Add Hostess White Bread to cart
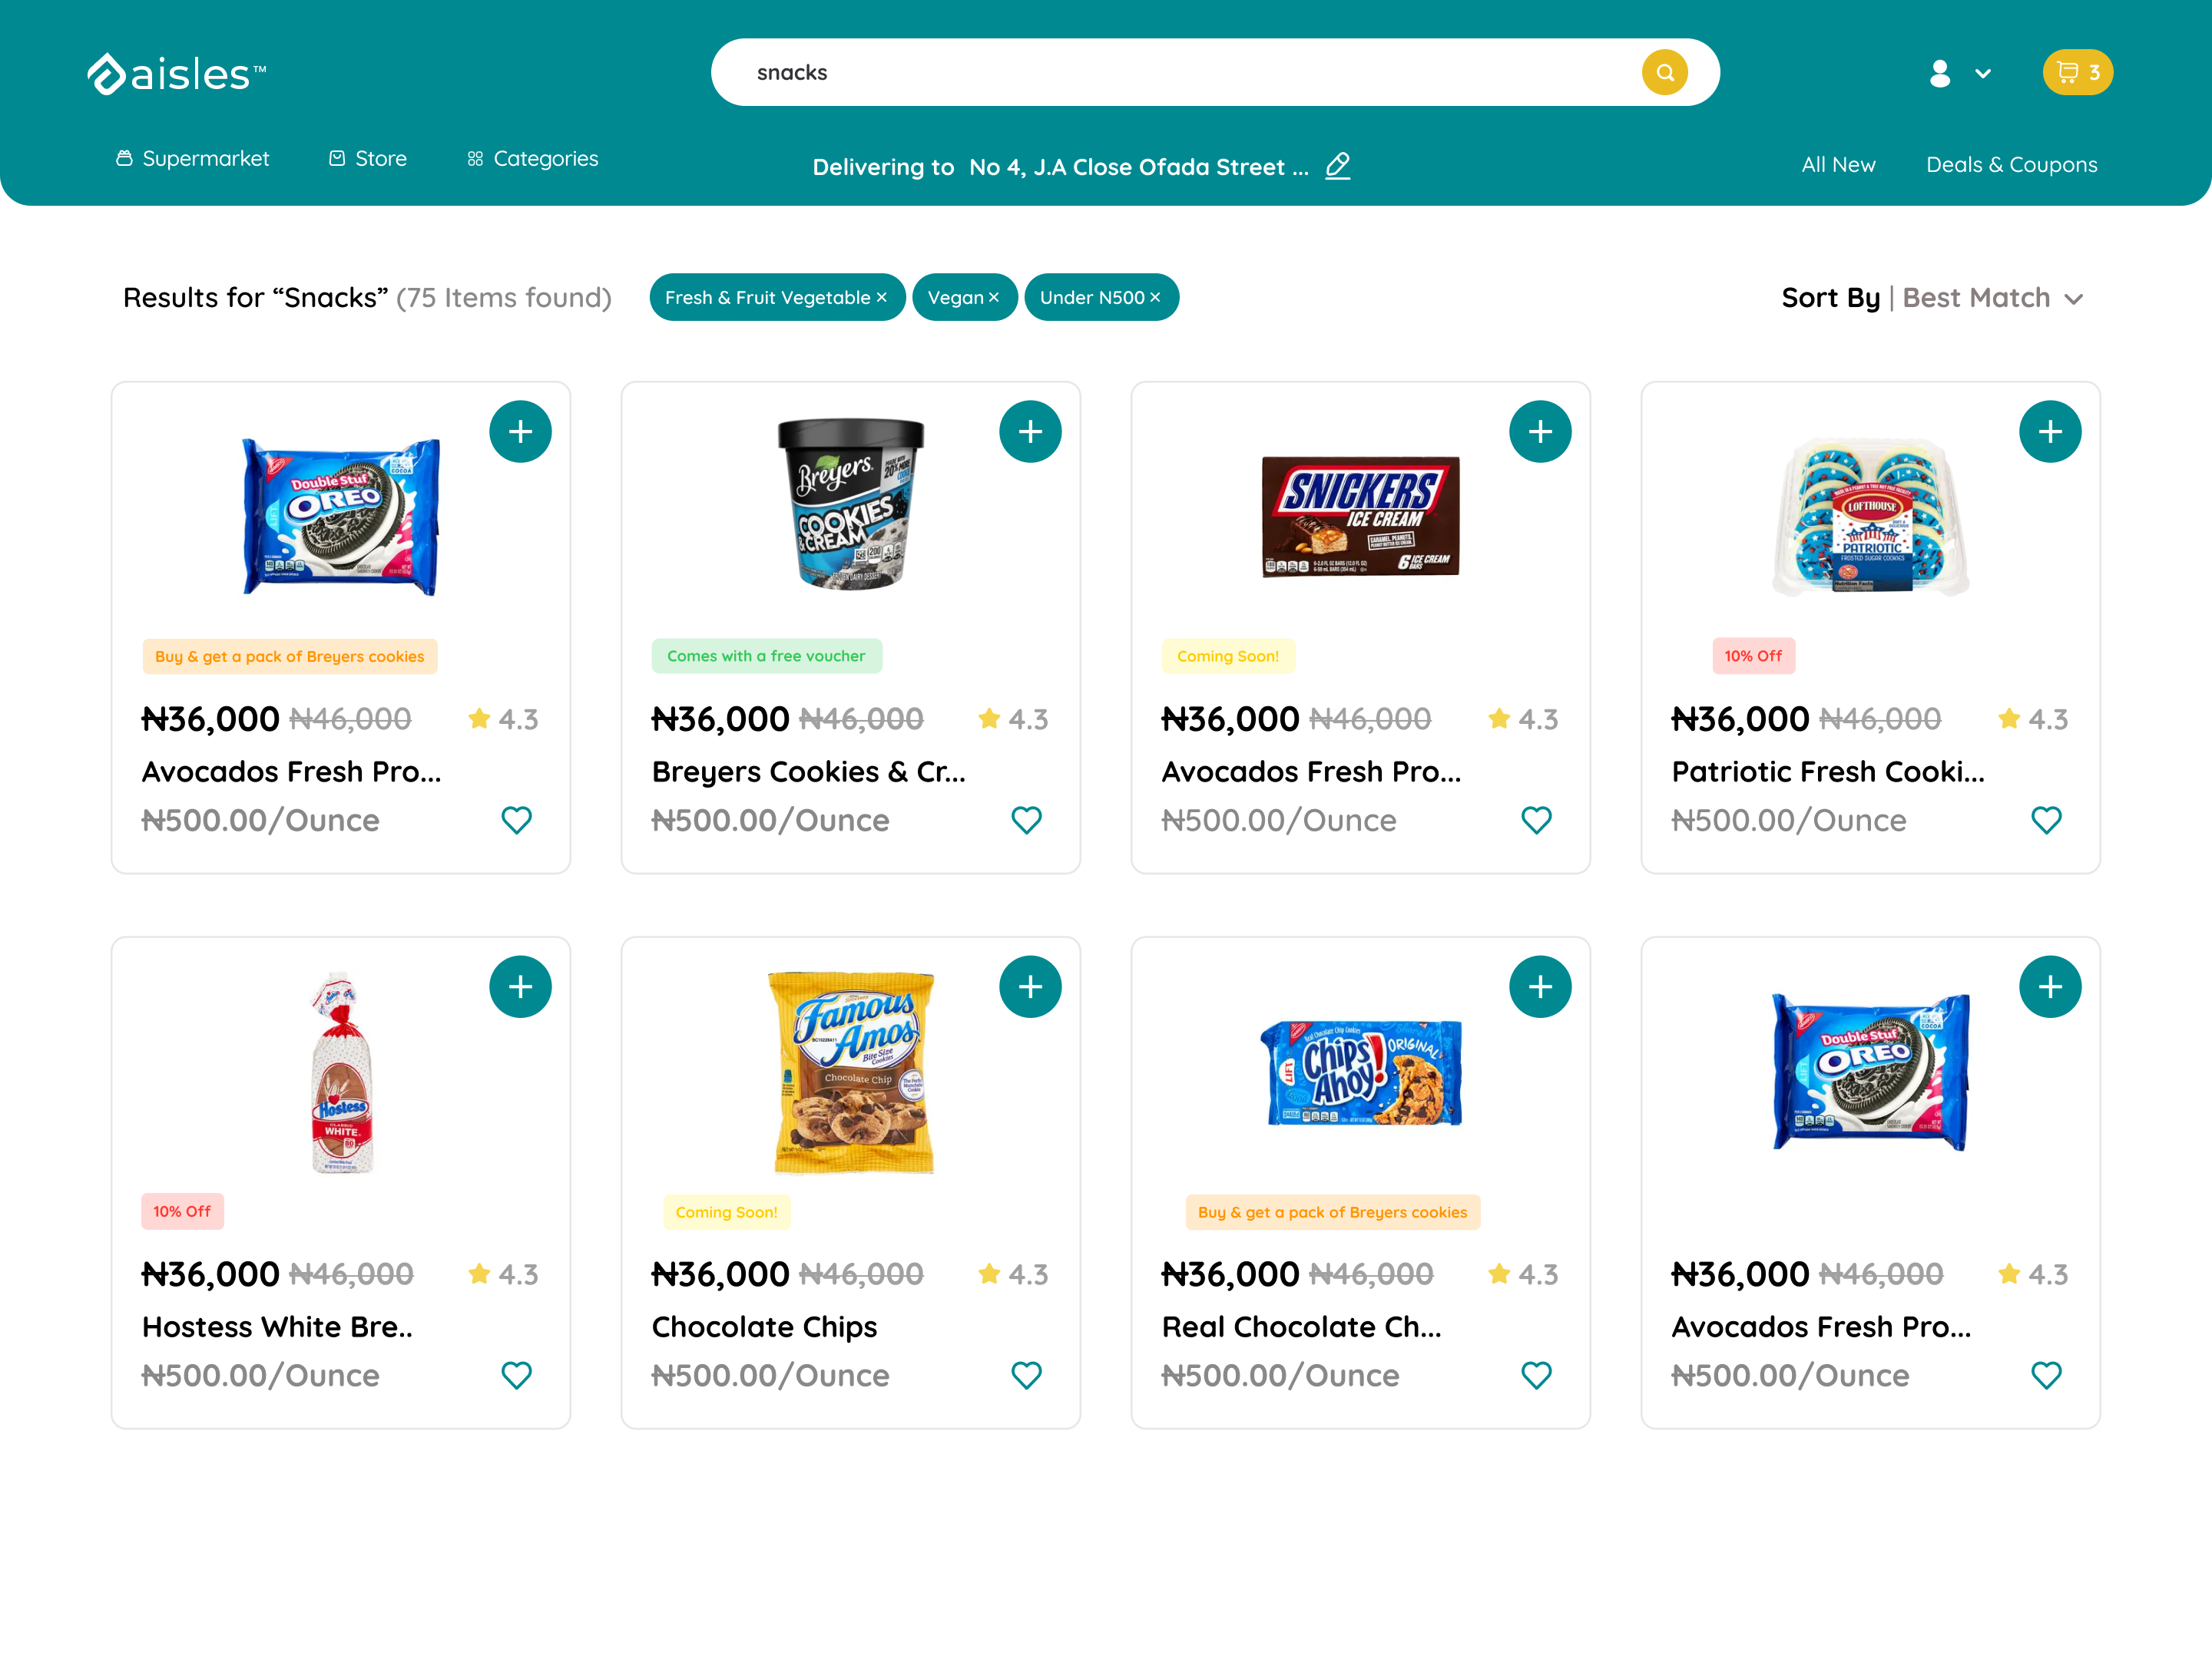The width and height of the screenshot is (2212, 1672). [x=520, y=987]
